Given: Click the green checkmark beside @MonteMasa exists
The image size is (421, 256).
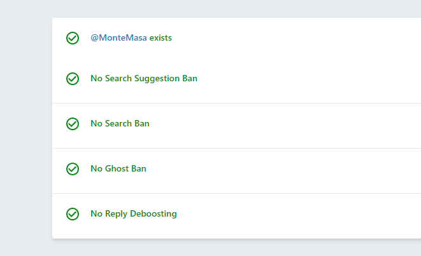Looking at the screenshot, I should point(73,38).
